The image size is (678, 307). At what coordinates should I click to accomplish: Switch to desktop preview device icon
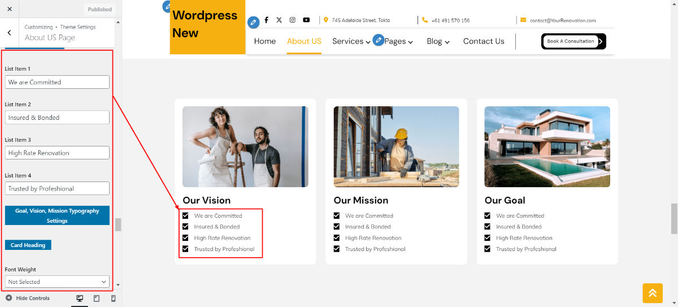click(x=80, y=298)
